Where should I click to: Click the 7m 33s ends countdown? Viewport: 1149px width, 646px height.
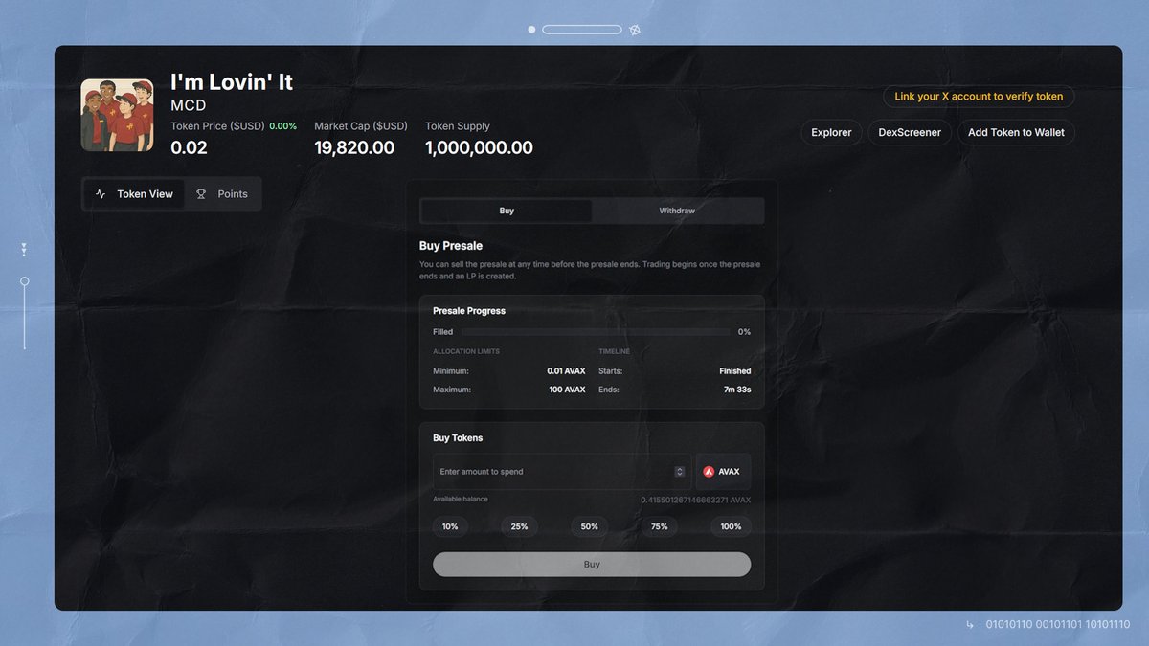(x=737, y=390)
